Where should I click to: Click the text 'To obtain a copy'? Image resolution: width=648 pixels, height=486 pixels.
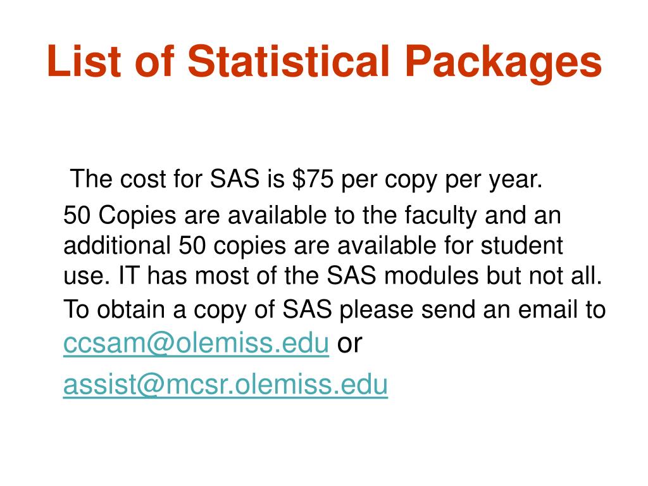[x=154, y=310]
